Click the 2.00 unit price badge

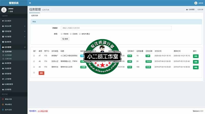tap(130, 61)
